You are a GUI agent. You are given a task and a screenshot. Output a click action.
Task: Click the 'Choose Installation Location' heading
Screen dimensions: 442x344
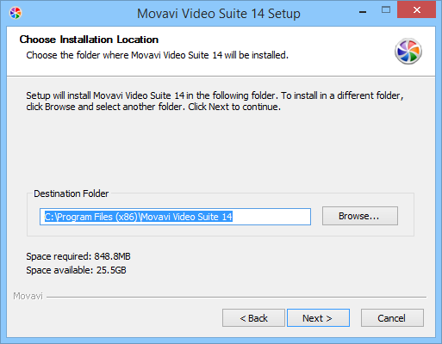pyautogui.click(x=89, y=40)
